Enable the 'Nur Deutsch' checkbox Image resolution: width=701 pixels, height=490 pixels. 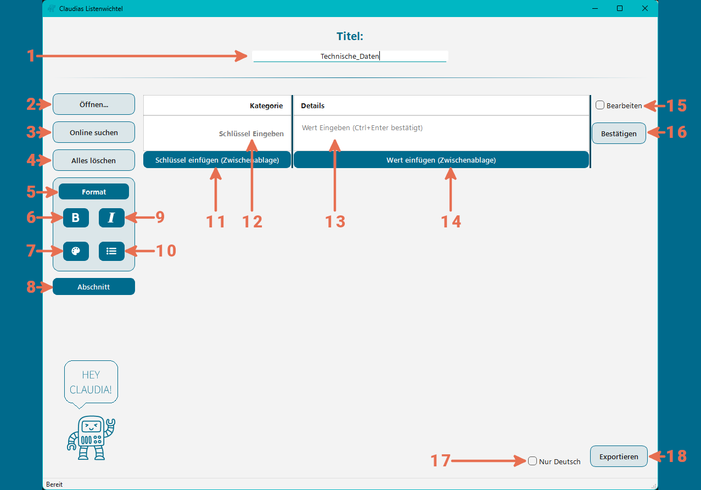[531, 461]
